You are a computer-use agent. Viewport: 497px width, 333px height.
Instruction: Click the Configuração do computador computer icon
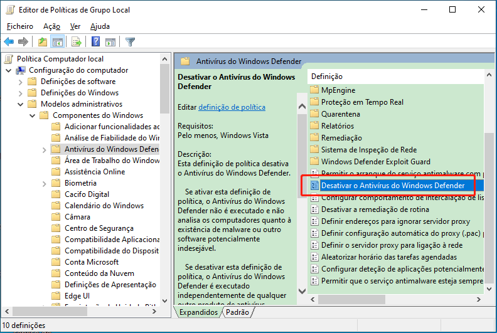coord(21,70)
